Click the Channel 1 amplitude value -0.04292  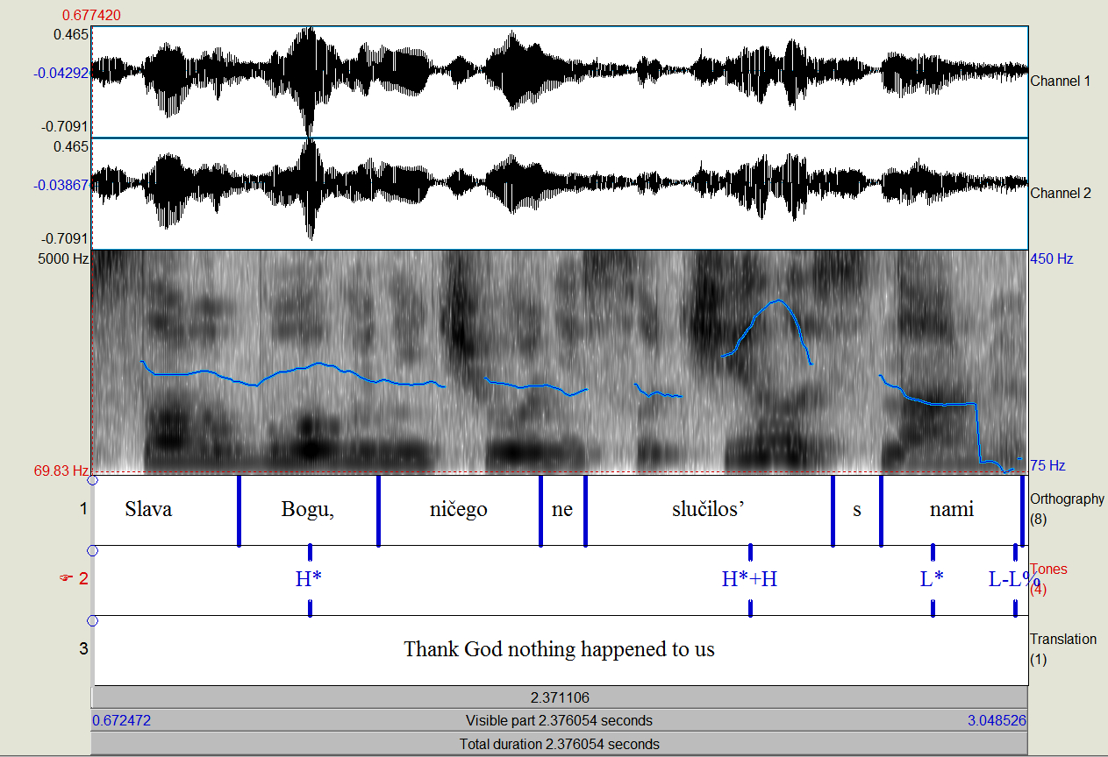click(61, 74)
